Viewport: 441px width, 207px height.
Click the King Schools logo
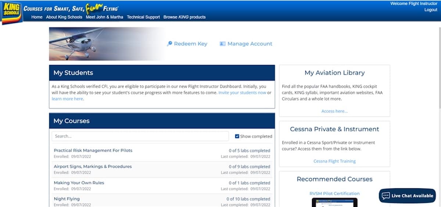pyautogui.click(x=11, y=12)
